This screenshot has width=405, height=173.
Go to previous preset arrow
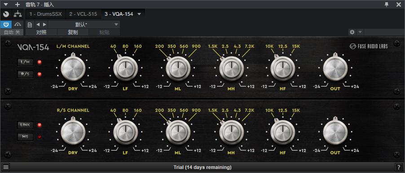pos(38,25)
